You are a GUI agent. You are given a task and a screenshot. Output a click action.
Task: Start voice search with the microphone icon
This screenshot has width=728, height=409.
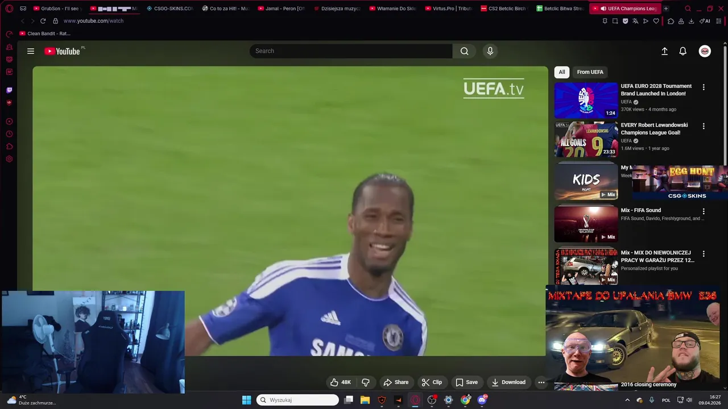490,51
